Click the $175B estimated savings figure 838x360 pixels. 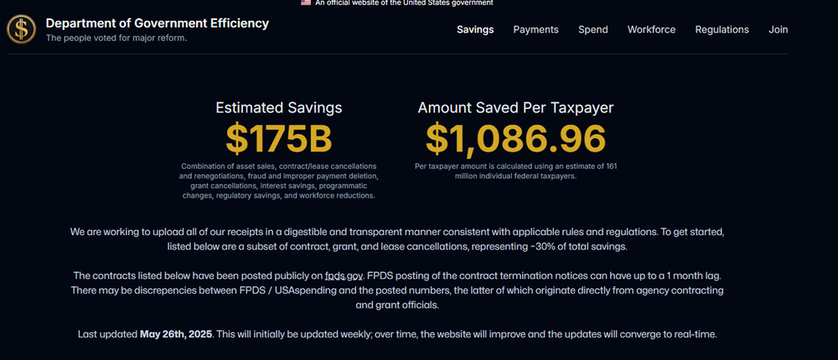(x=279, y=138)
